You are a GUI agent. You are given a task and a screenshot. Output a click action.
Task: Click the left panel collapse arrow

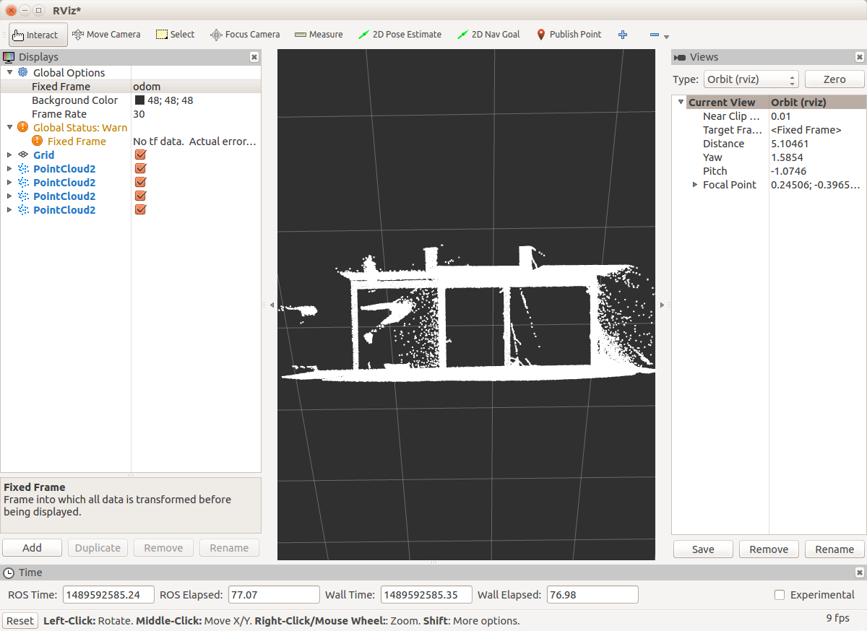pos(272,305)
